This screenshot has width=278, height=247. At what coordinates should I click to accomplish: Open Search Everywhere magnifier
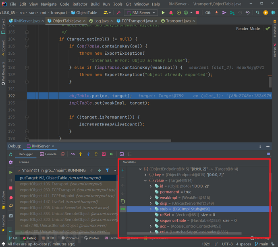[x=257, y=12]
